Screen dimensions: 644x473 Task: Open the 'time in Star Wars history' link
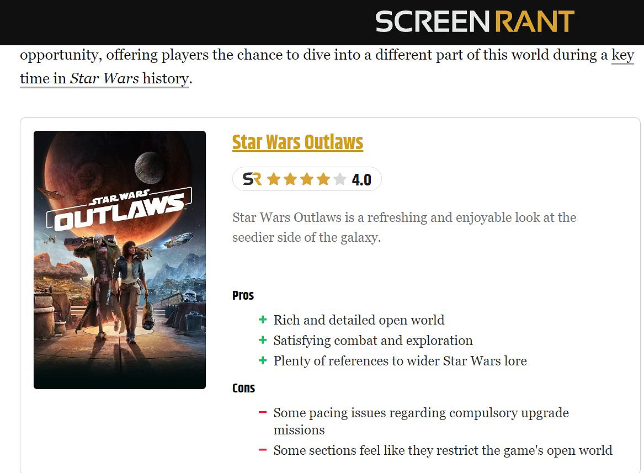point(104,79)
